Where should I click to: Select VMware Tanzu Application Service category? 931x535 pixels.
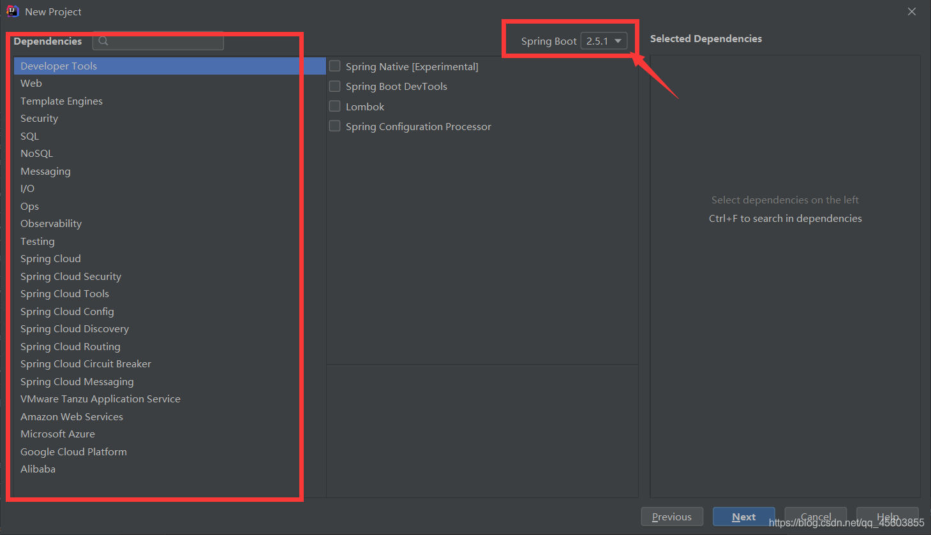170,399
